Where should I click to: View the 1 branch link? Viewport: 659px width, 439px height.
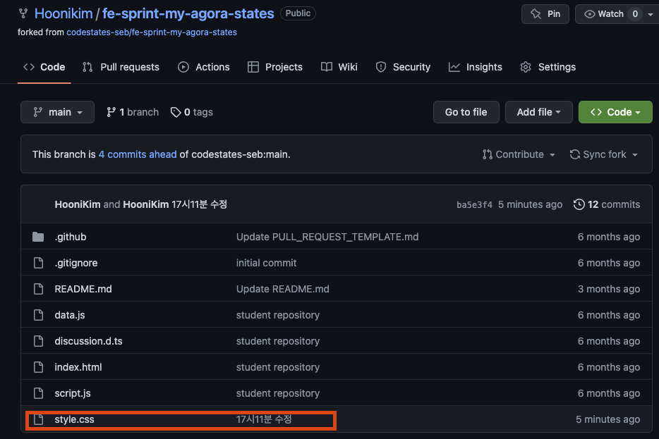click(133, 112)
